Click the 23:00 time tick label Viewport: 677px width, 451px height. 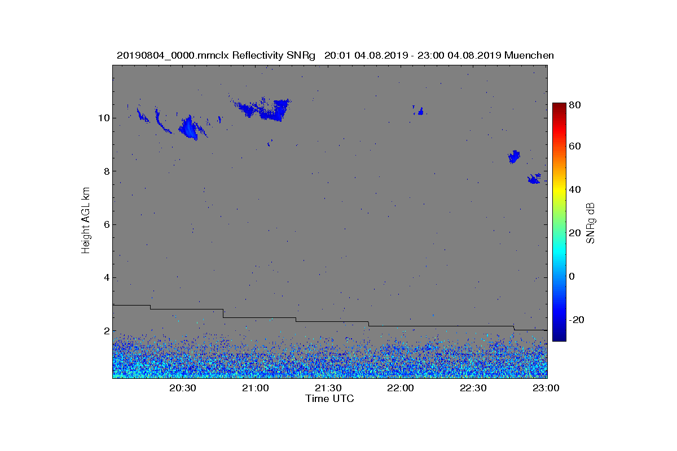click(x=546, y=388)
